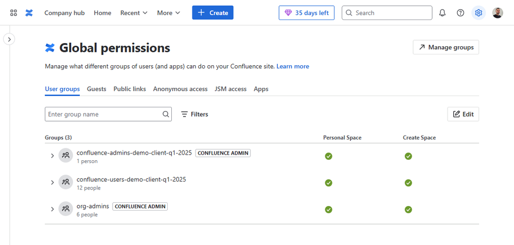Screen dimensions: 514x245
Task: Switch to the Guests tab
Action: [x=97, y=89]
